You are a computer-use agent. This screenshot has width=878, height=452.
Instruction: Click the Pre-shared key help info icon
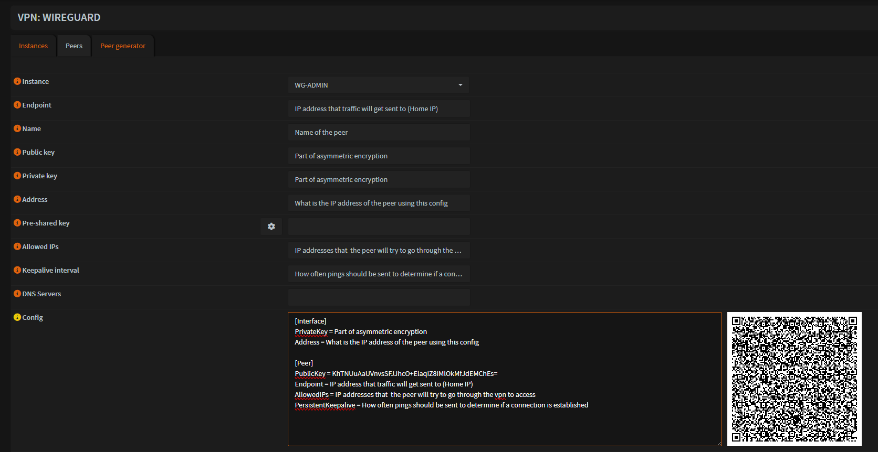pos(17,223)
